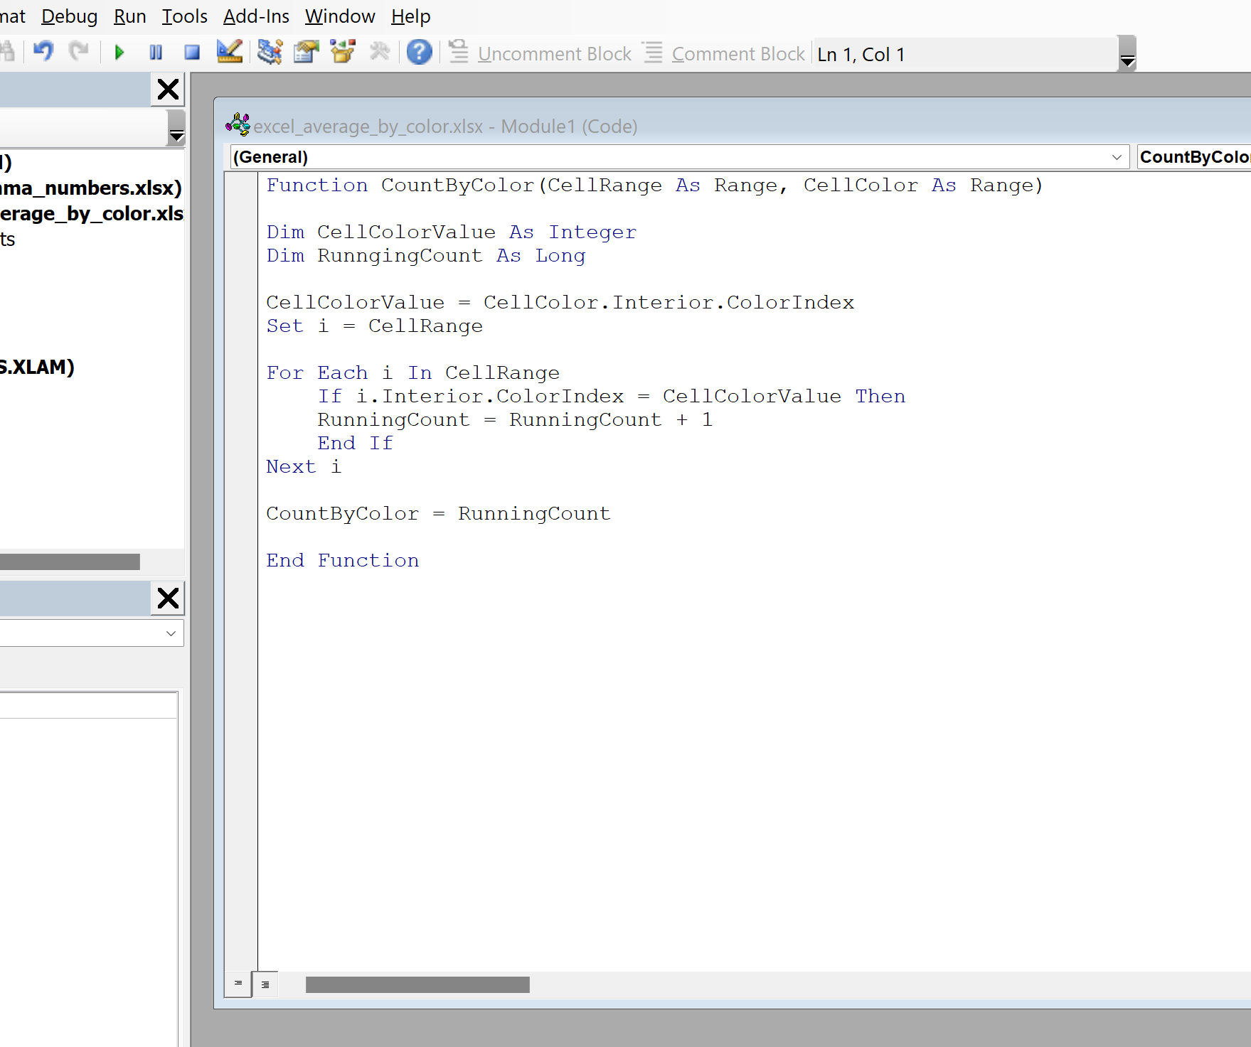1251x1047 pixels.
Task: Click the code window horizontal scrollbar
Action: coord(417,984)
